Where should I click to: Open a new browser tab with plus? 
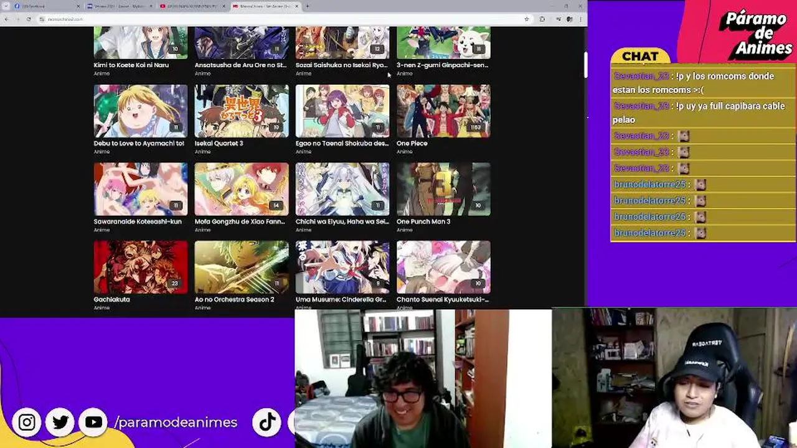(308, 6)
